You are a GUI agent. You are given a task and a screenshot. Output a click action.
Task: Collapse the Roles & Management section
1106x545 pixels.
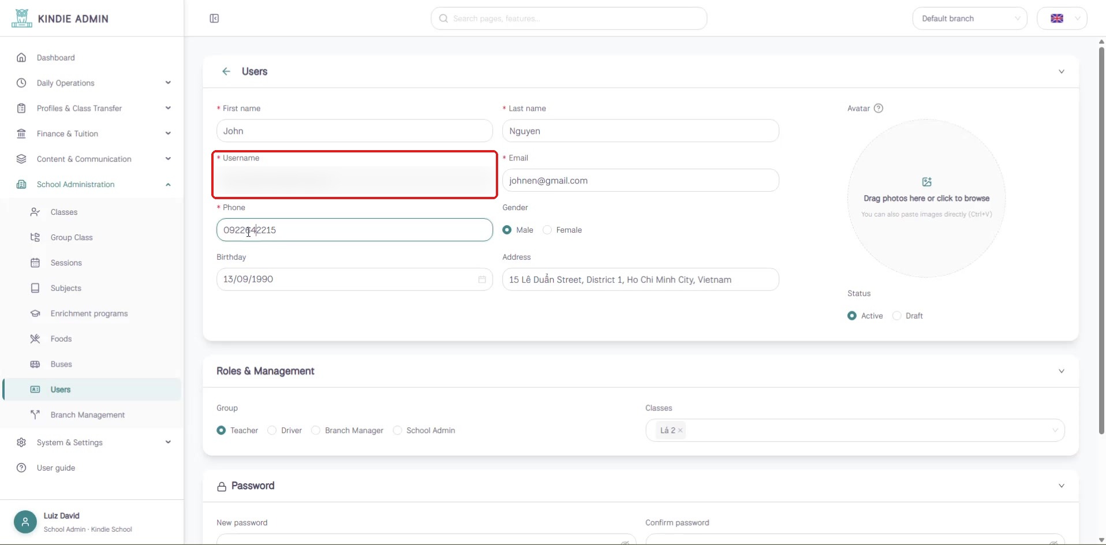(1061, 371)
